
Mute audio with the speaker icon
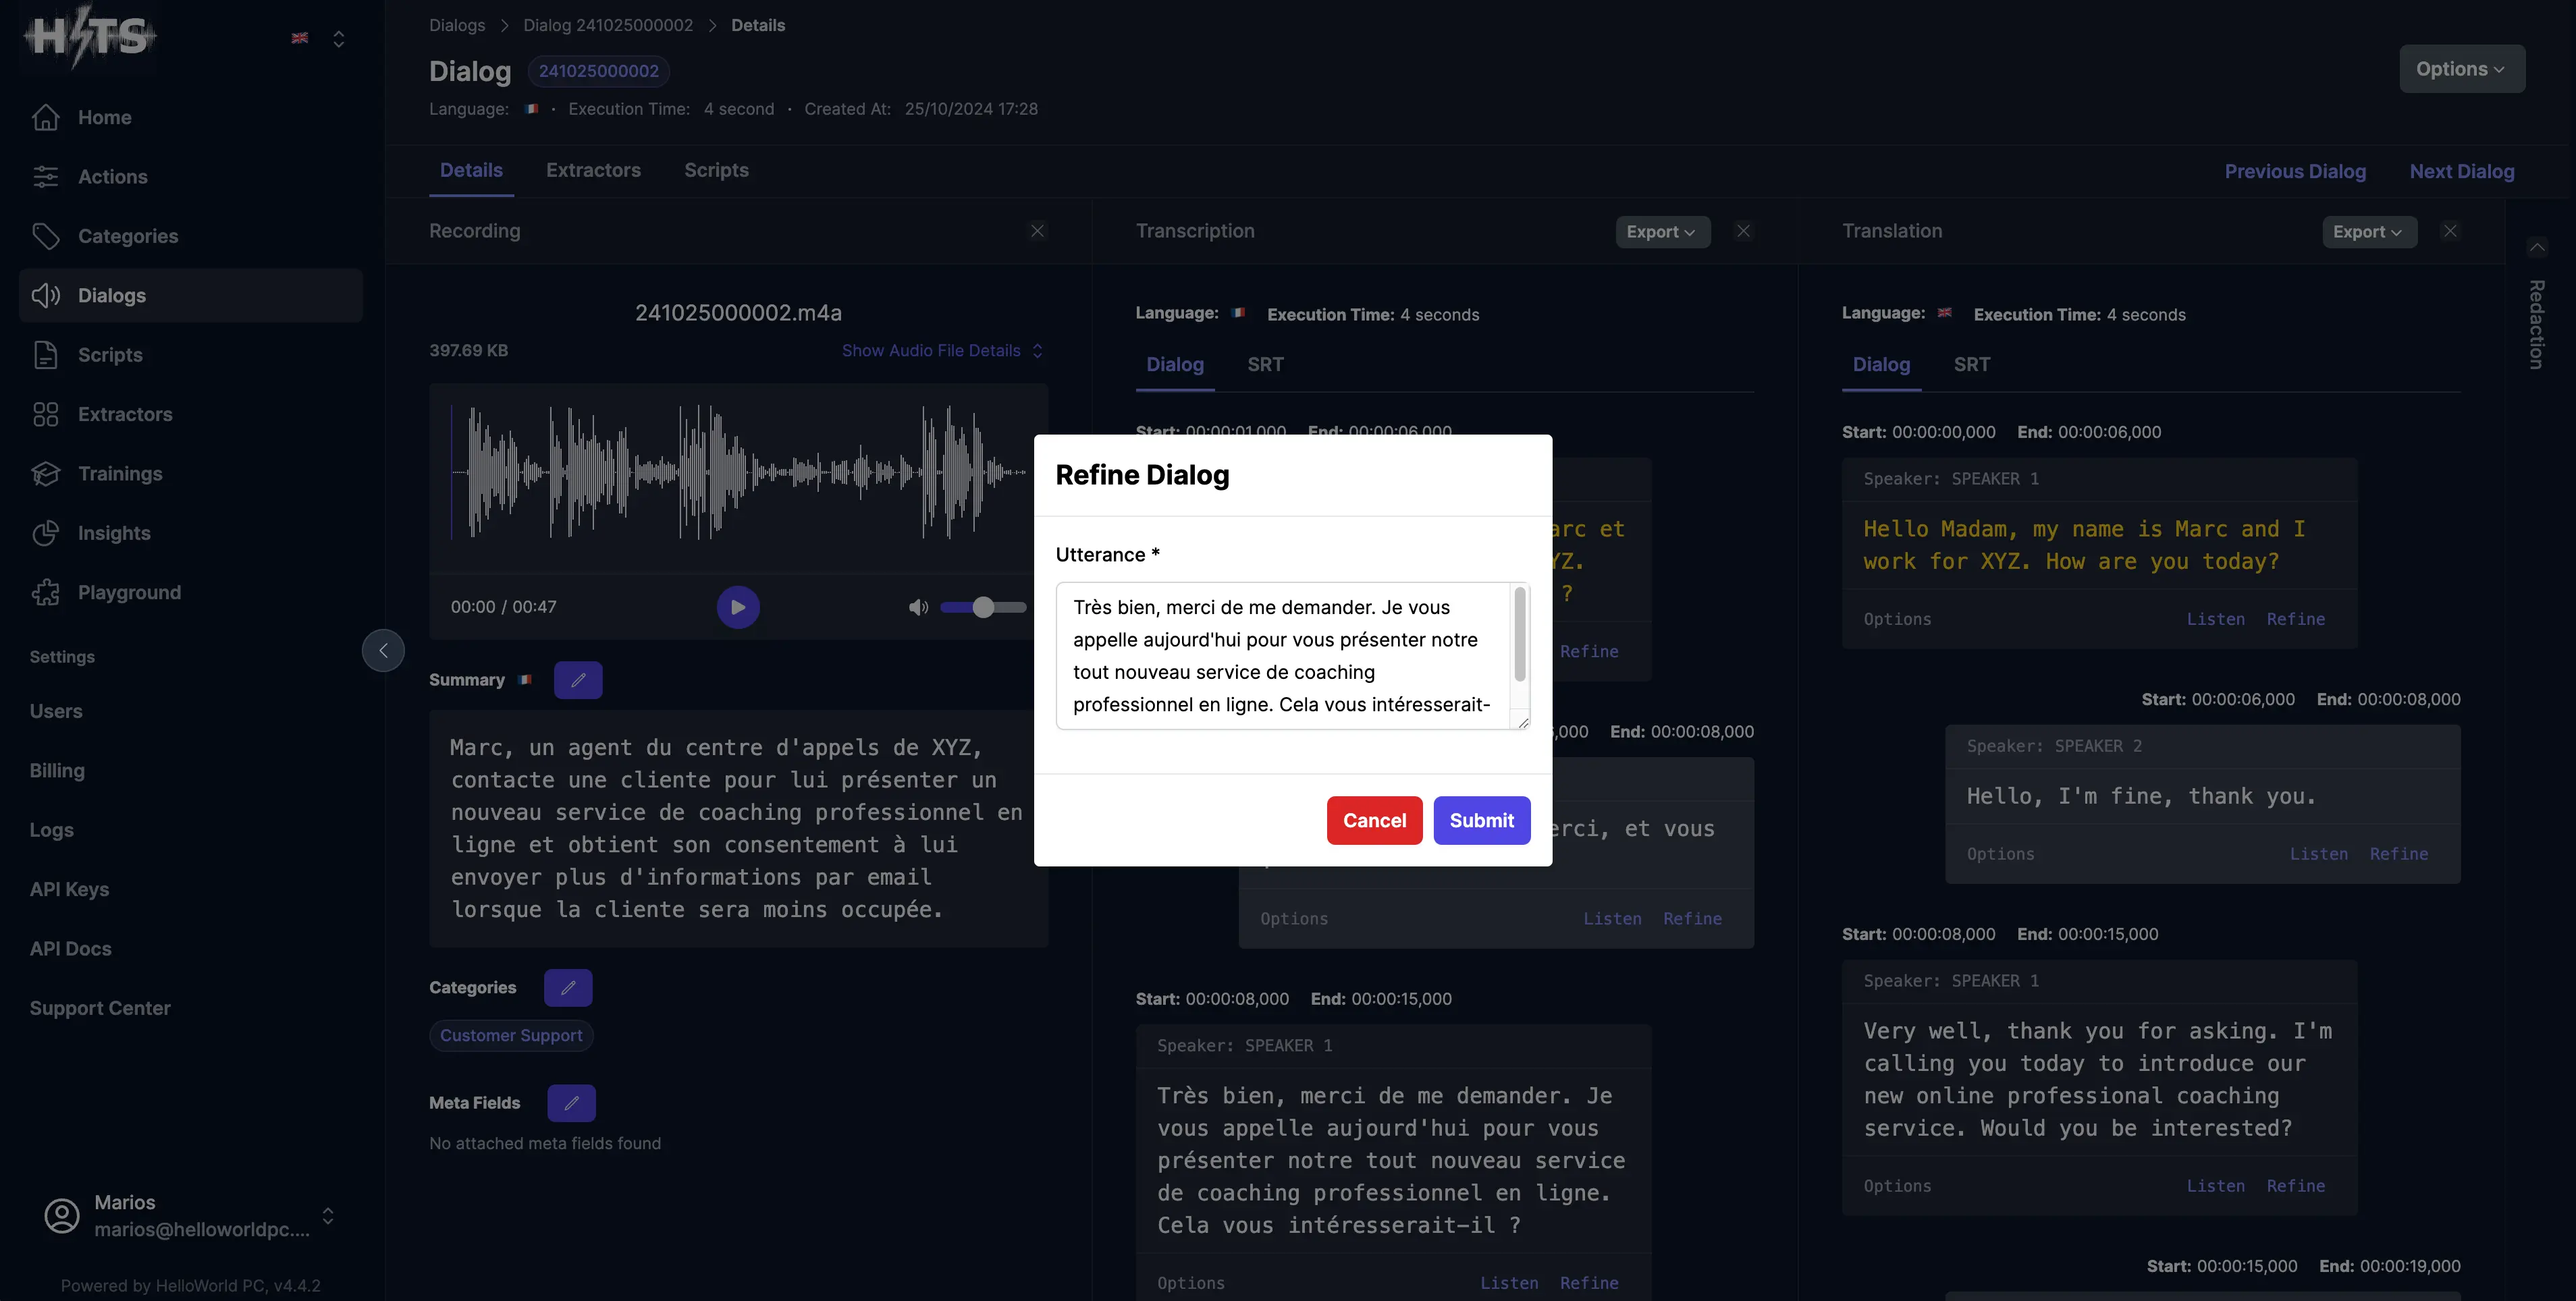pos(918,607)
